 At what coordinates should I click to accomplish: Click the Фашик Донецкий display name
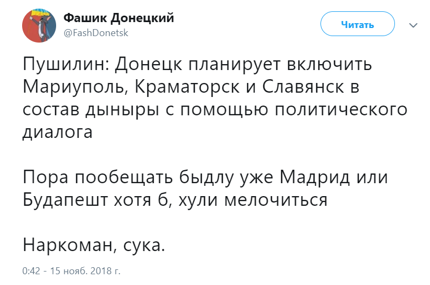[119, 18]
